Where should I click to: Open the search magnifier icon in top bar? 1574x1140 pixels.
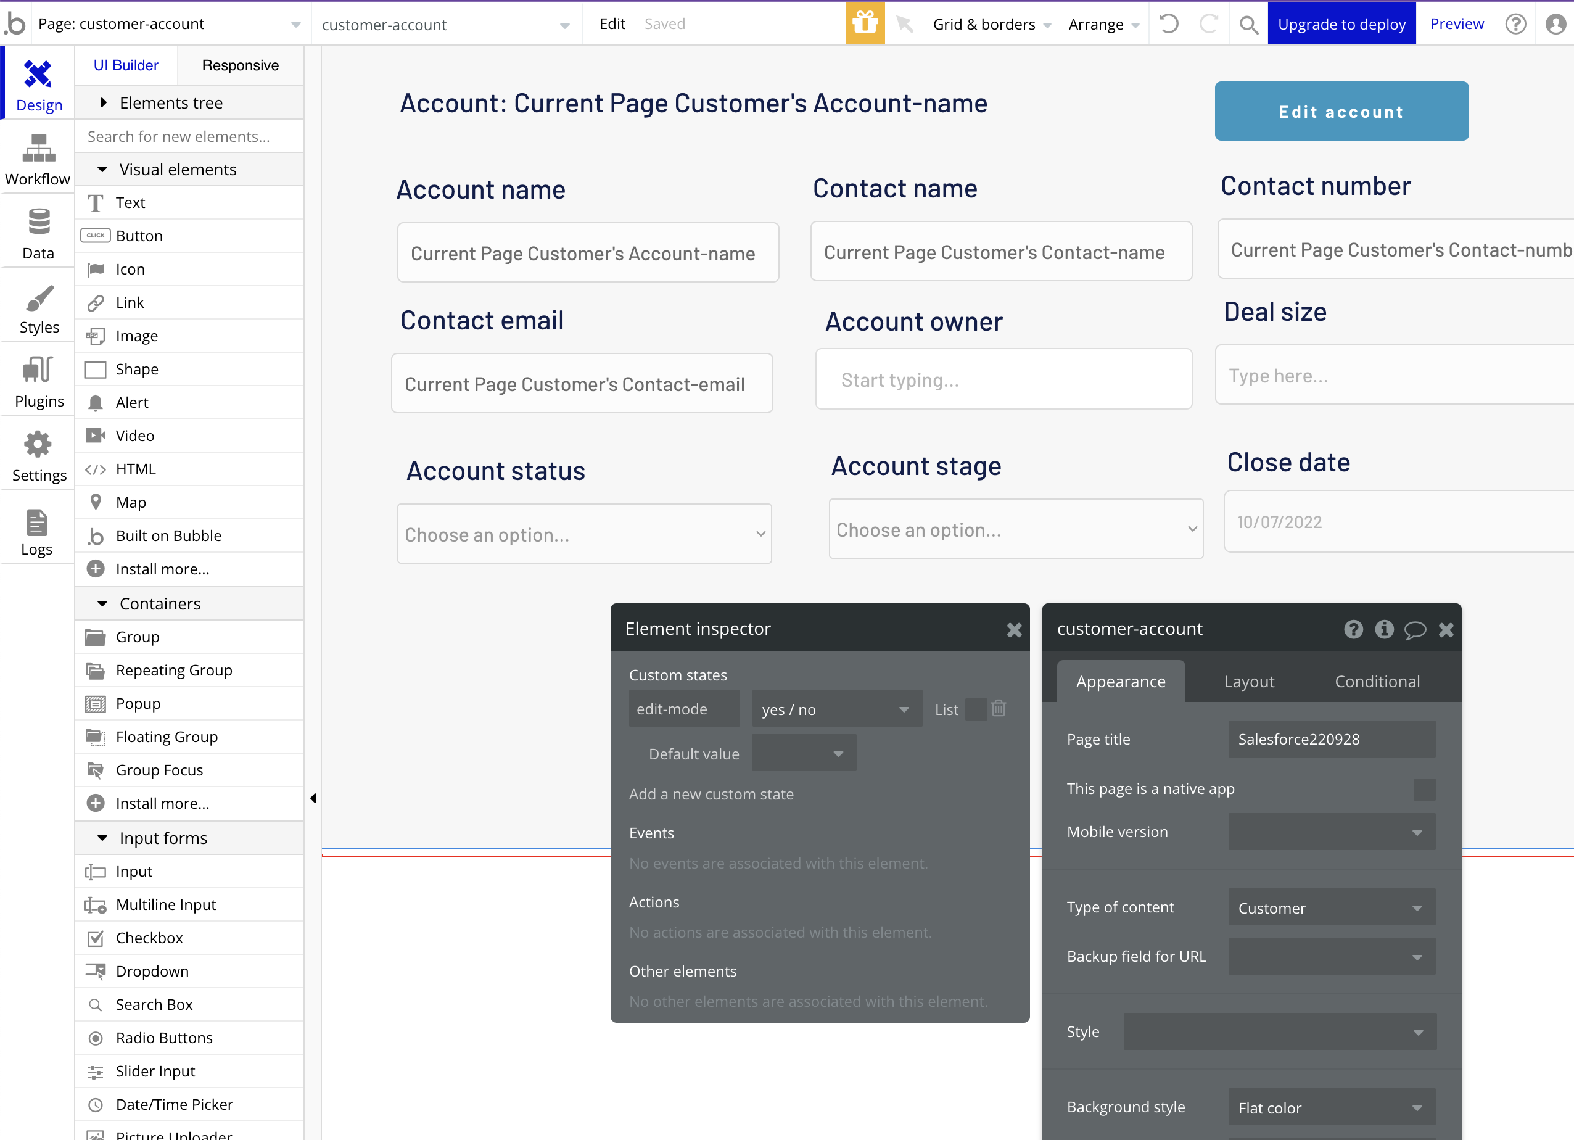(x=1248, y=25)
